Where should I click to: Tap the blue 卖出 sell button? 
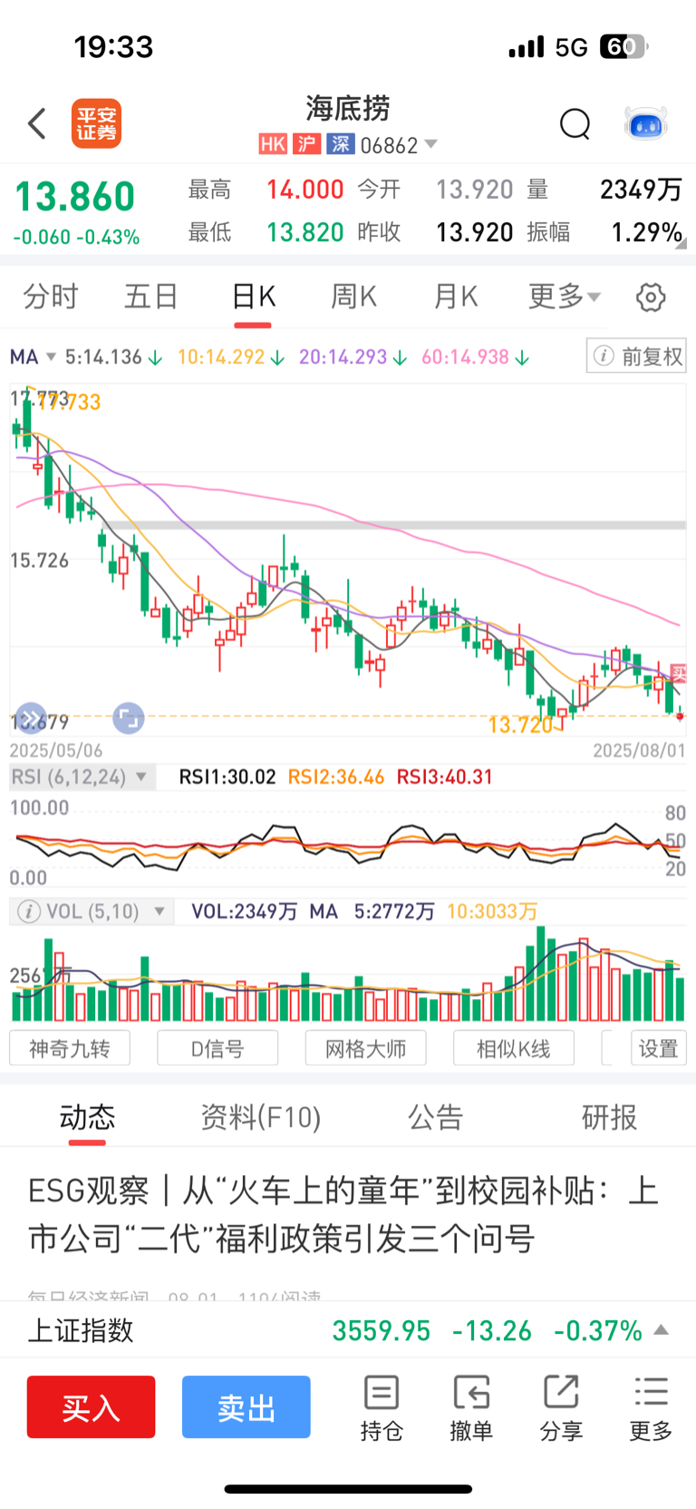[x=246, y=1407]
